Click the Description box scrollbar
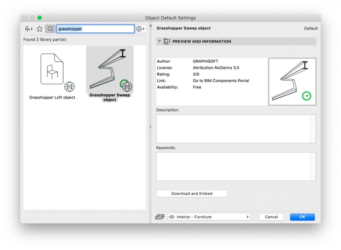This screenshot has height=250, width=341. point(313,129)
